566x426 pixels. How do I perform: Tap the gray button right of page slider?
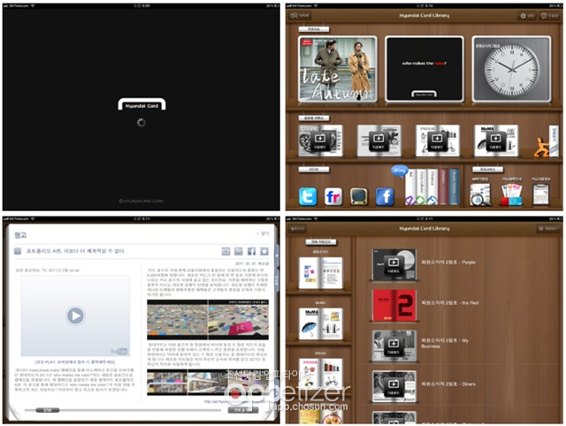pos(243,410)
